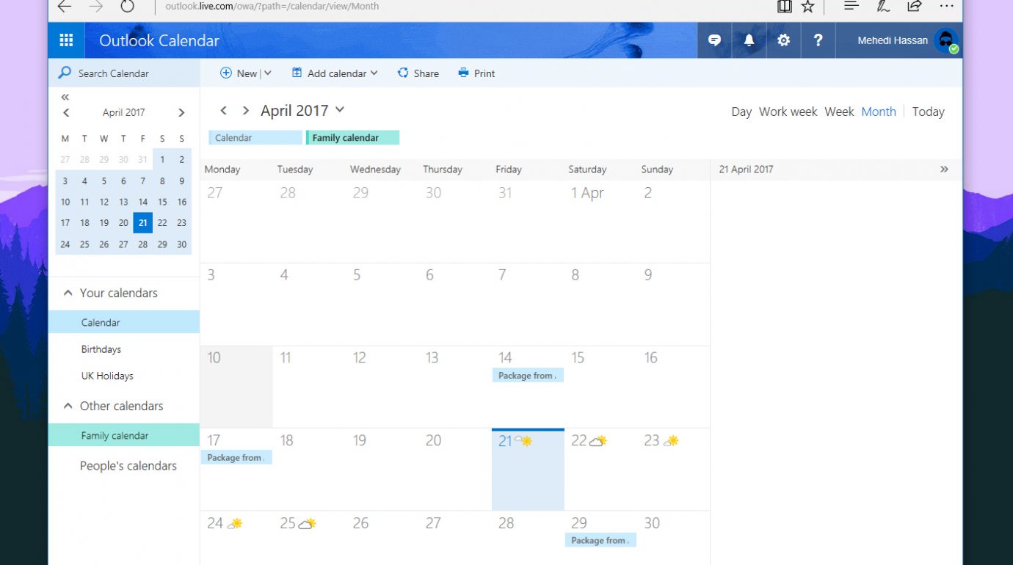The image size is (1013, 565).
Task: Click the Print button
Action: tap(476, 73)
